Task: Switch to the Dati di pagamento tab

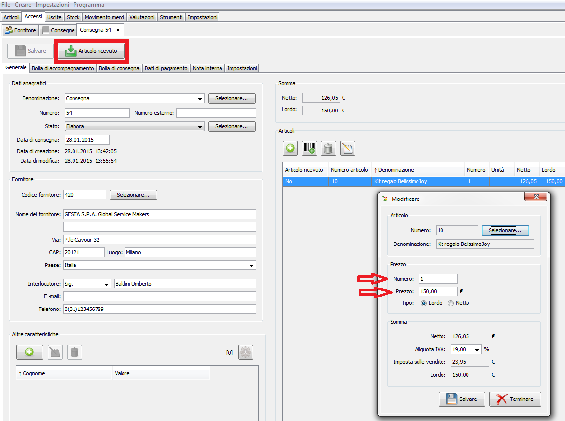Action: click(166, 68)
